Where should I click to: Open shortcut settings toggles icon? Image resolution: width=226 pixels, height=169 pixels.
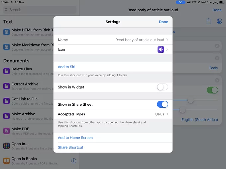[x=219, y=21]
